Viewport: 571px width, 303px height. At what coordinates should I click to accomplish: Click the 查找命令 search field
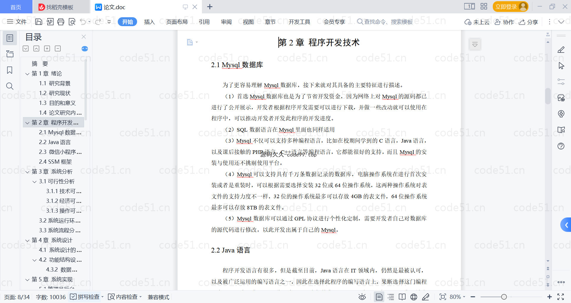(x=385, y=22)
